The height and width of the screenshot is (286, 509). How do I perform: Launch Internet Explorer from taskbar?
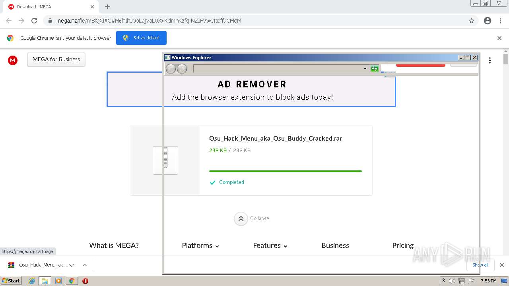pyautogui.click(x=32, y=281)
